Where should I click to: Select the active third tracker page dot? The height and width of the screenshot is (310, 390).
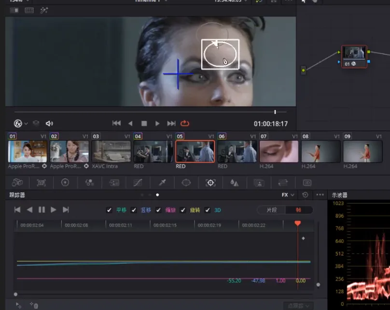(157, 195)
